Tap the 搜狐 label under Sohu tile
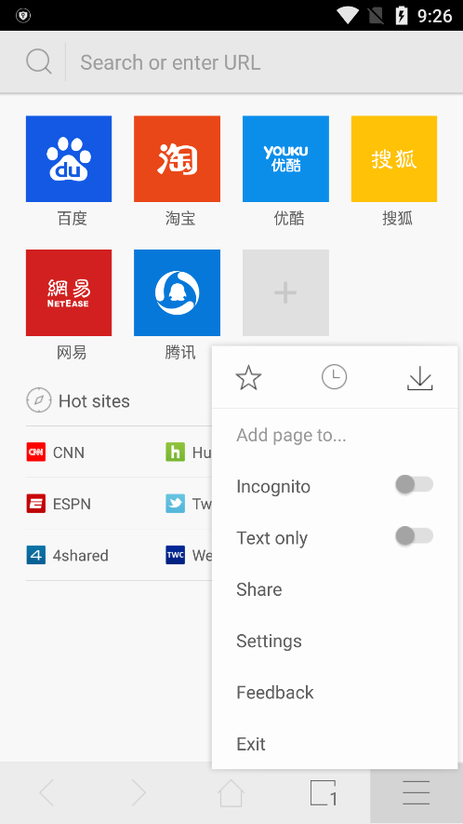This screenshot has width=463, height=824. (397, 218)
